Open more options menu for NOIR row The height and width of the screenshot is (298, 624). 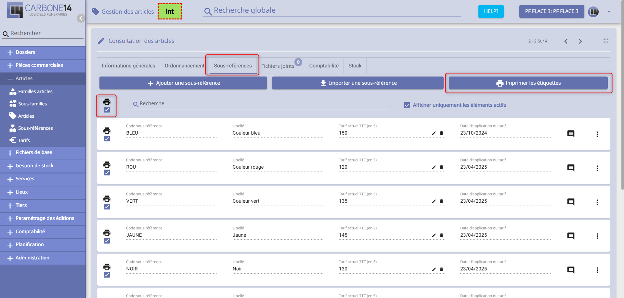click(x=597, y=270)
